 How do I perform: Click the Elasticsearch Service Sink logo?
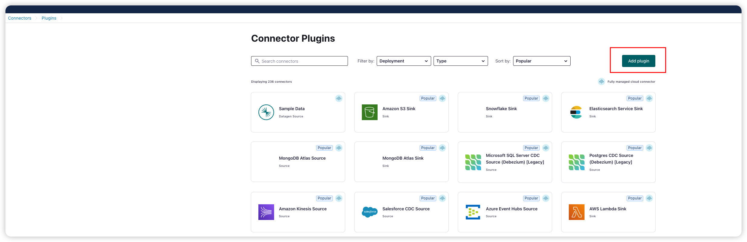(x=576, y=112)
